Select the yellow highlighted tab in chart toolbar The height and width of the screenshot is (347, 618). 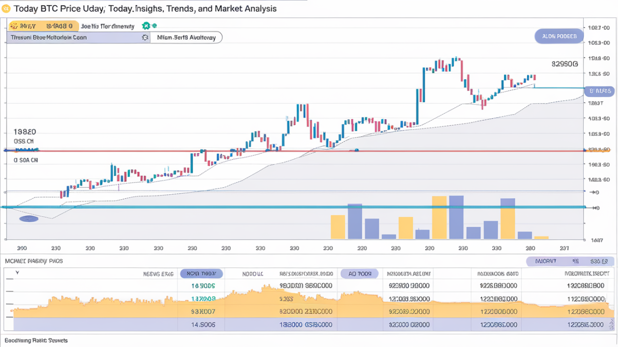coord(43,26)
